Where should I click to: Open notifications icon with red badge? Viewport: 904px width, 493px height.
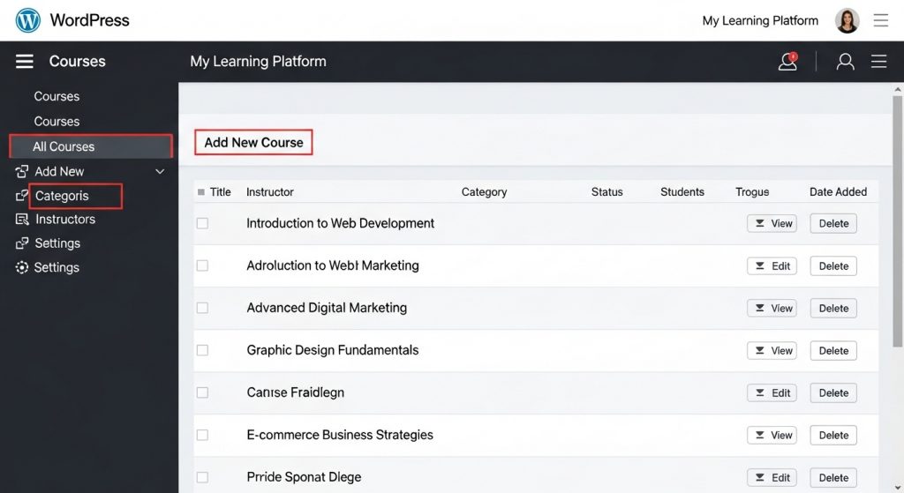click(787, 61)
